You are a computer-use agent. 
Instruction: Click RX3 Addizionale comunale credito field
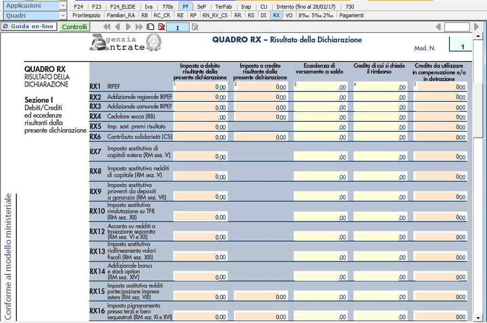[x=261, y=107]
